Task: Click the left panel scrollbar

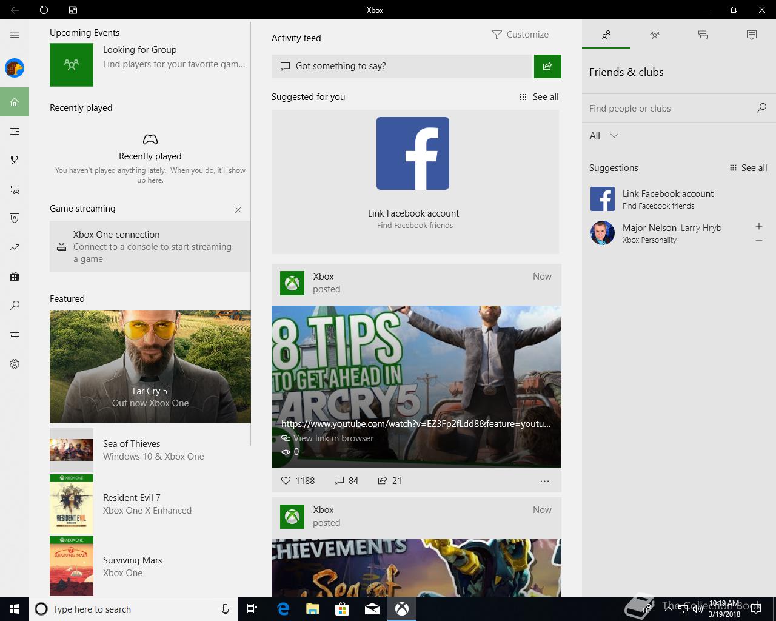Action: point(250,234)
